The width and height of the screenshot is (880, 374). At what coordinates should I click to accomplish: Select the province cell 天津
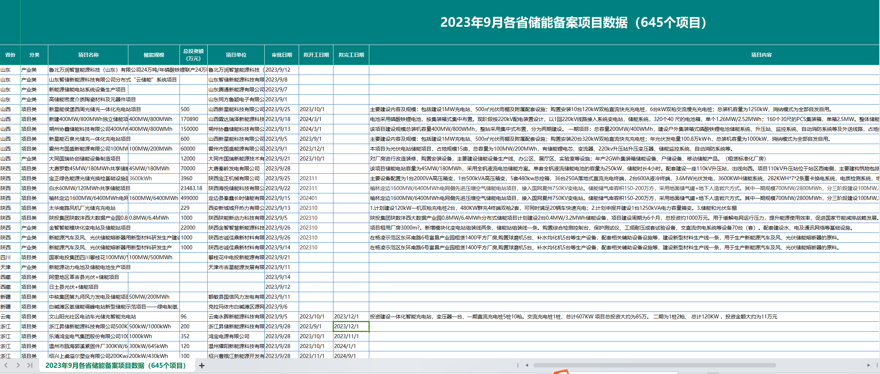10,267
